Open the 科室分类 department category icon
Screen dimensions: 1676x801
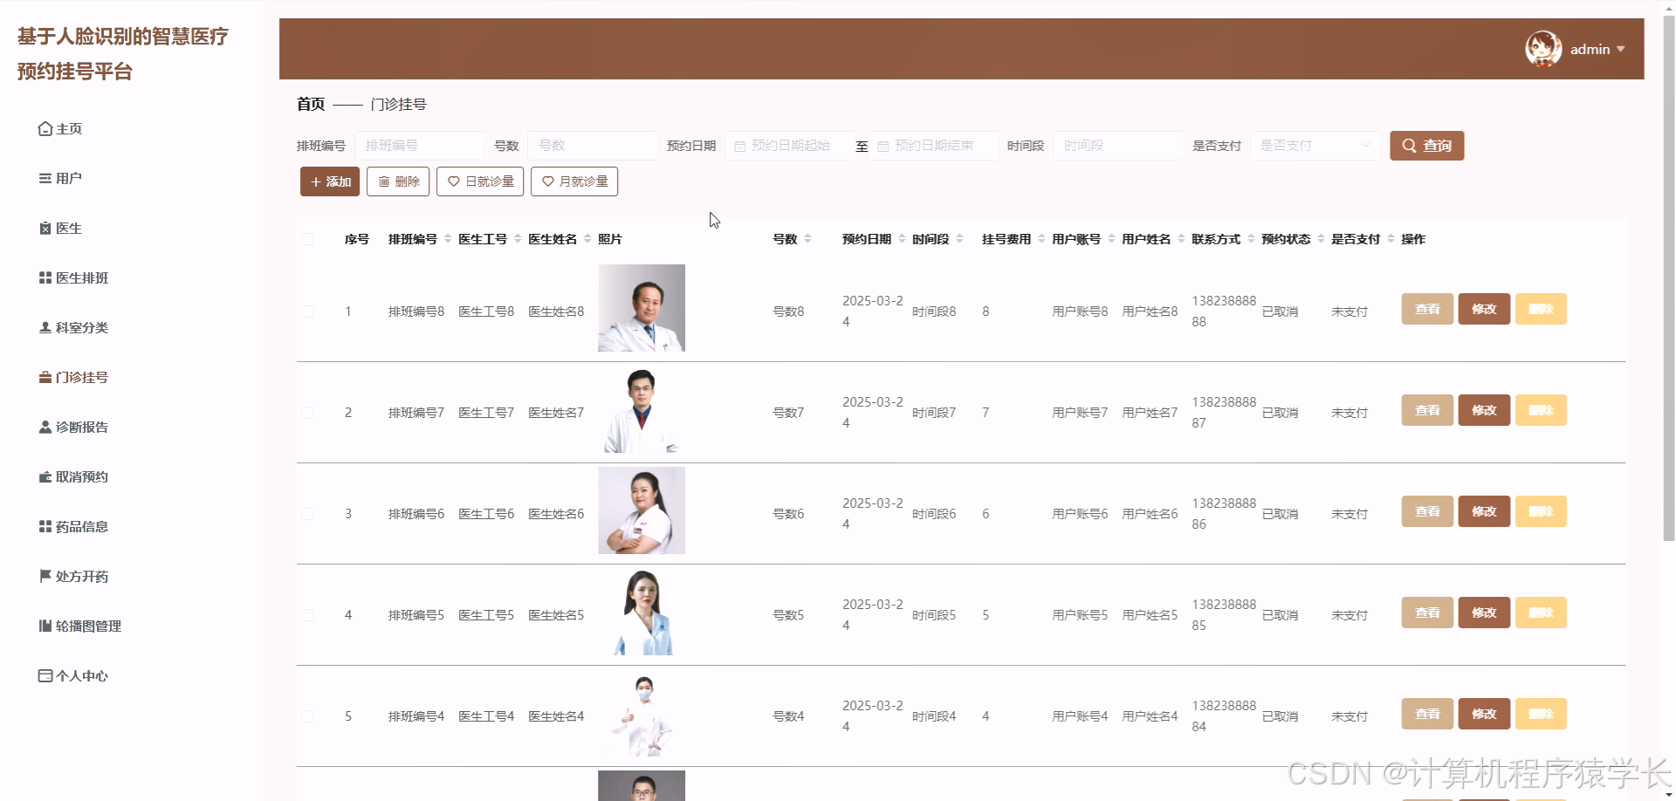45,327
